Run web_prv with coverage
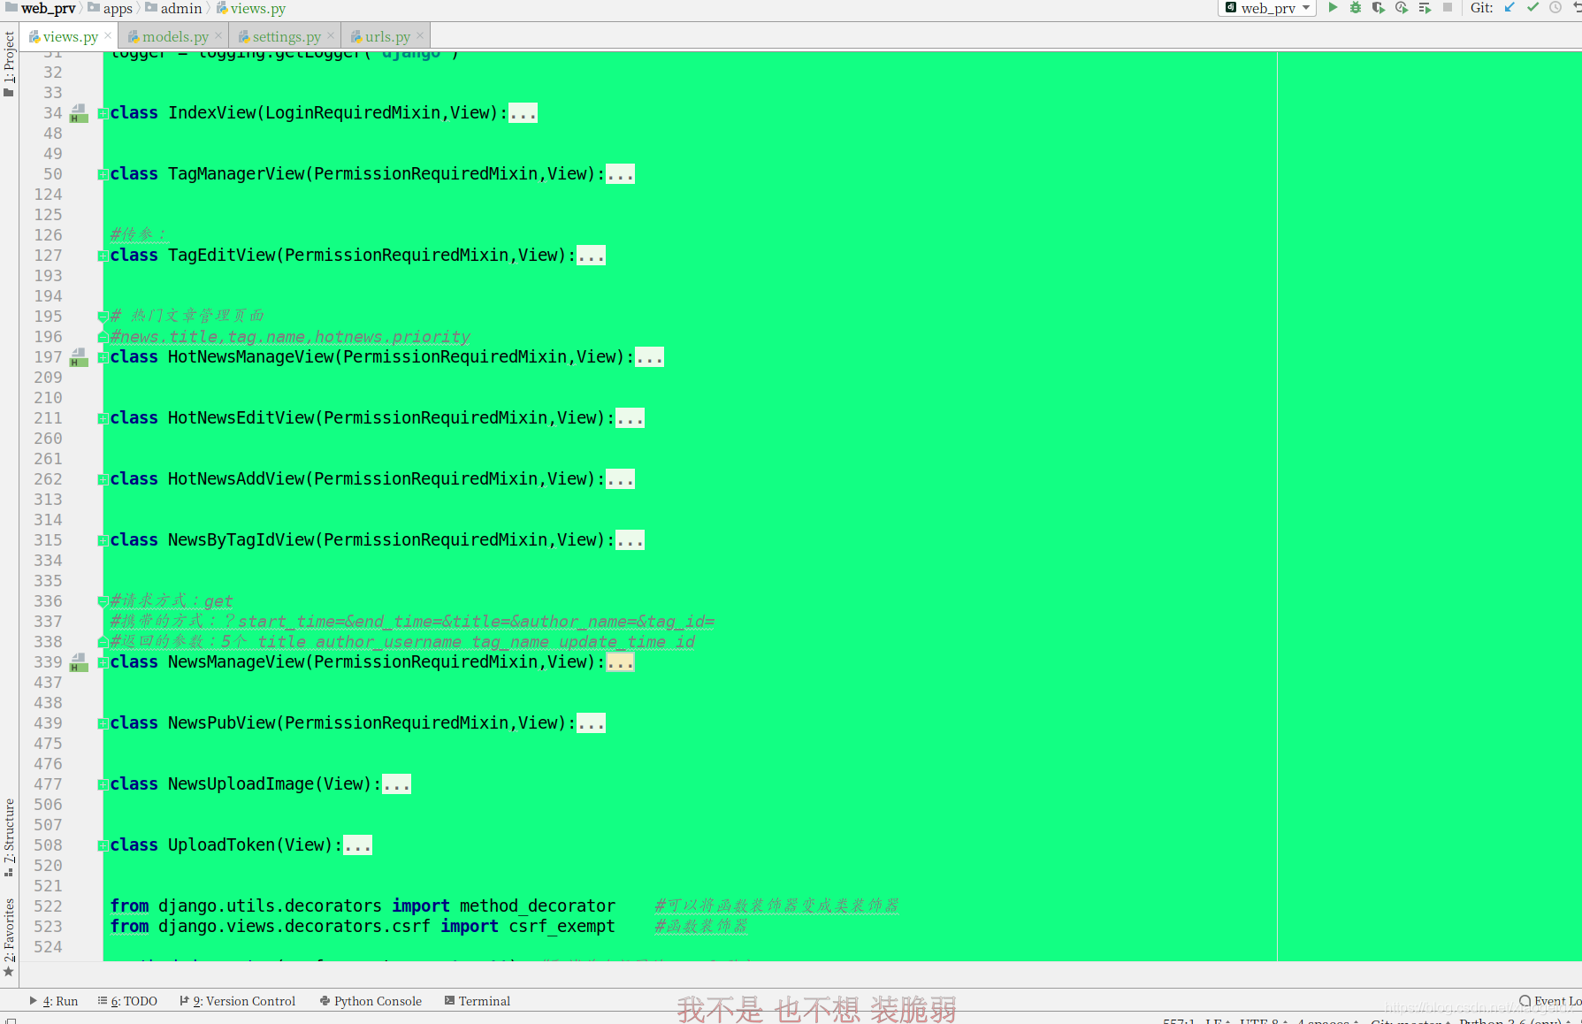1582x1024 pixels. (1379, 8)
